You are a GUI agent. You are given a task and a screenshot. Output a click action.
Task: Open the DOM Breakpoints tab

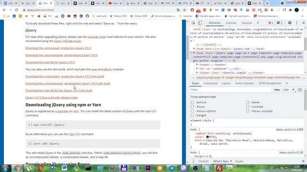(270, 83)
